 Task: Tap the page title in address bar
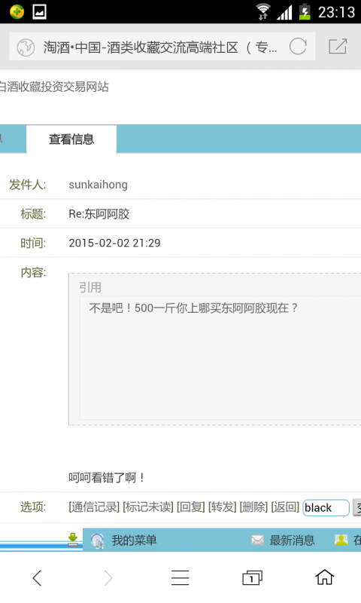point(160,47)
